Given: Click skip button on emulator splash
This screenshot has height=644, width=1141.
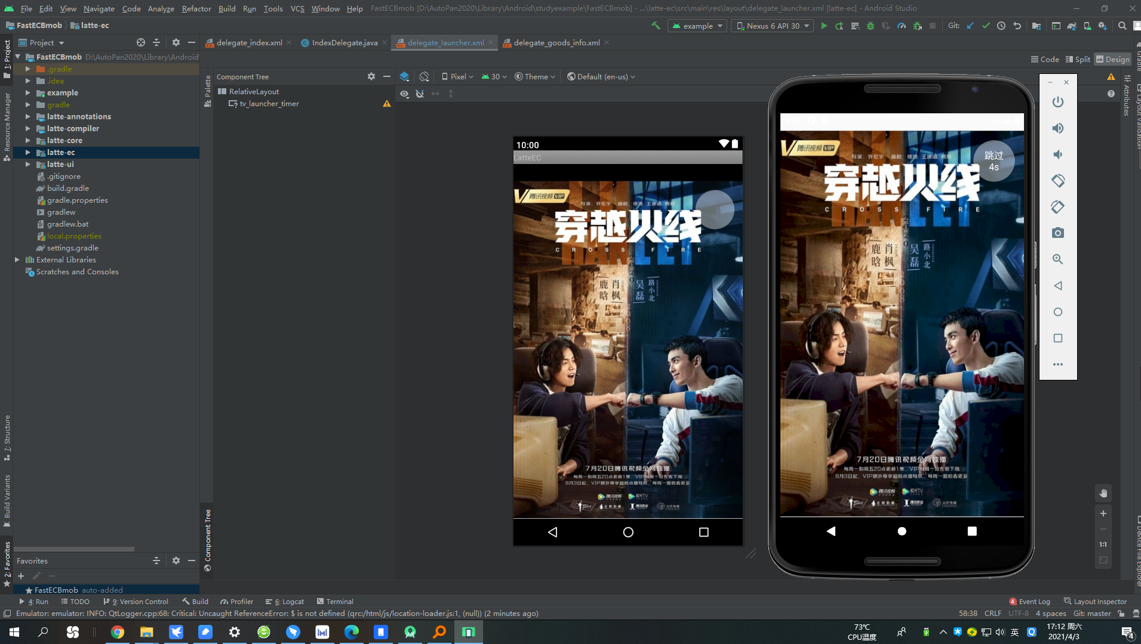Looking at the screenshot, I should click(x=994, y=161).
